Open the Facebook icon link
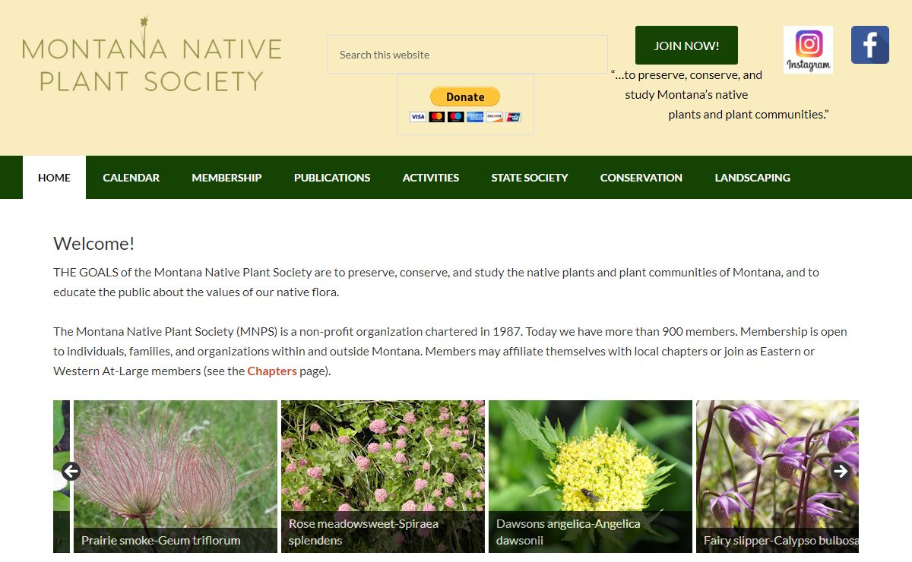This screenshot has height=562, width=912. (869, 45)
